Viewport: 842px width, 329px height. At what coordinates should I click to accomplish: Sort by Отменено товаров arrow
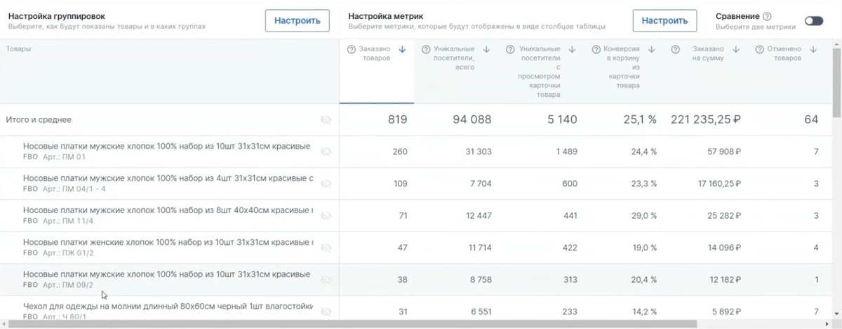813,49
